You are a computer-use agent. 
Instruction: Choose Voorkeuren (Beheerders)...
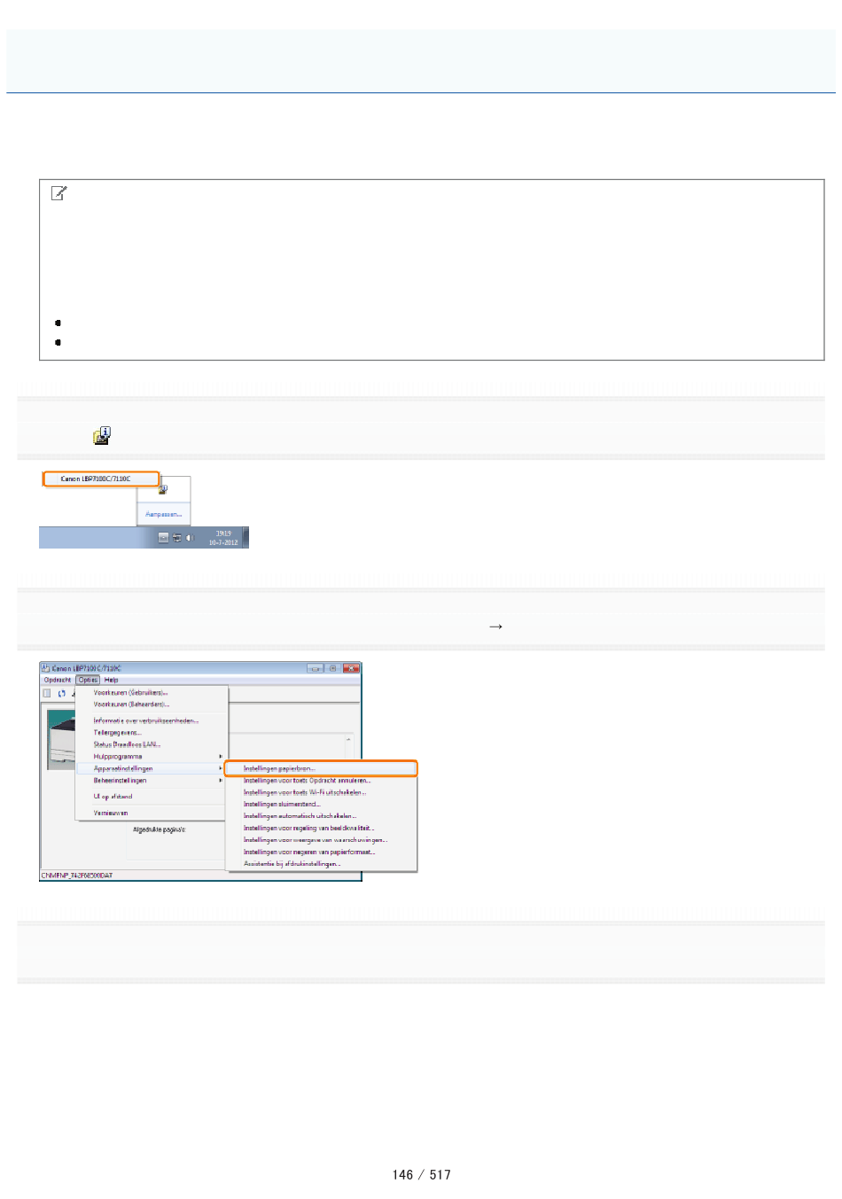pos(152,705)
